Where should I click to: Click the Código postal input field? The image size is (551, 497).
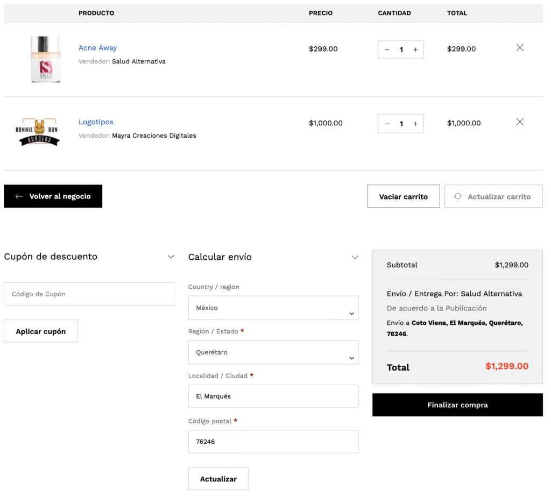coord(273,442)
